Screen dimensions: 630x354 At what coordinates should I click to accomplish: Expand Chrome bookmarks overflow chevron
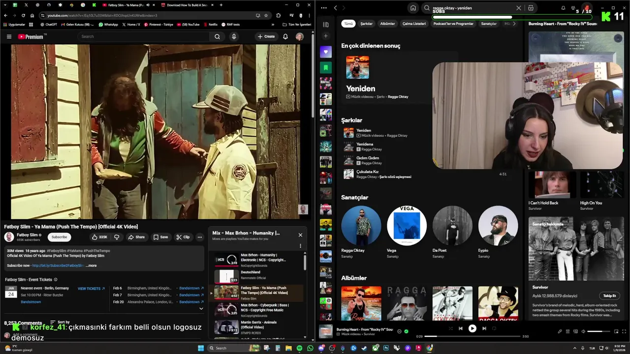tap(273, 24)
